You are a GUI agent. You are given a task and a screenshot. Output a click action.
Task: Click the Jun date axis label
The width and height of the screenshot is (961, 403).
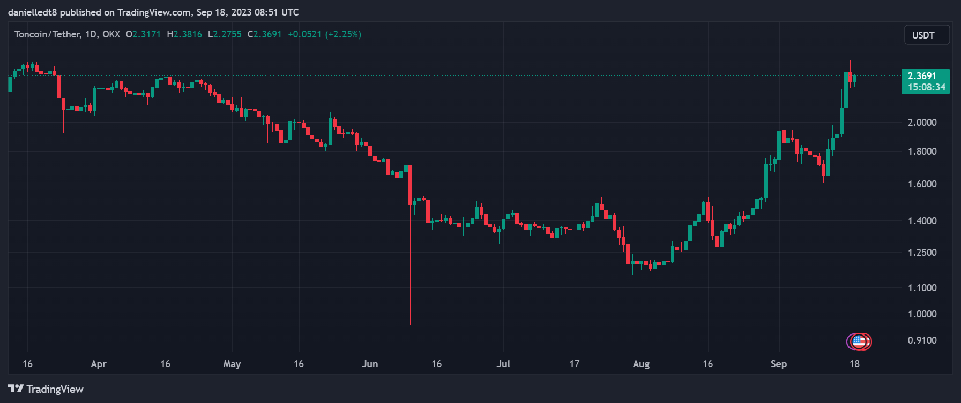[370, 364]
